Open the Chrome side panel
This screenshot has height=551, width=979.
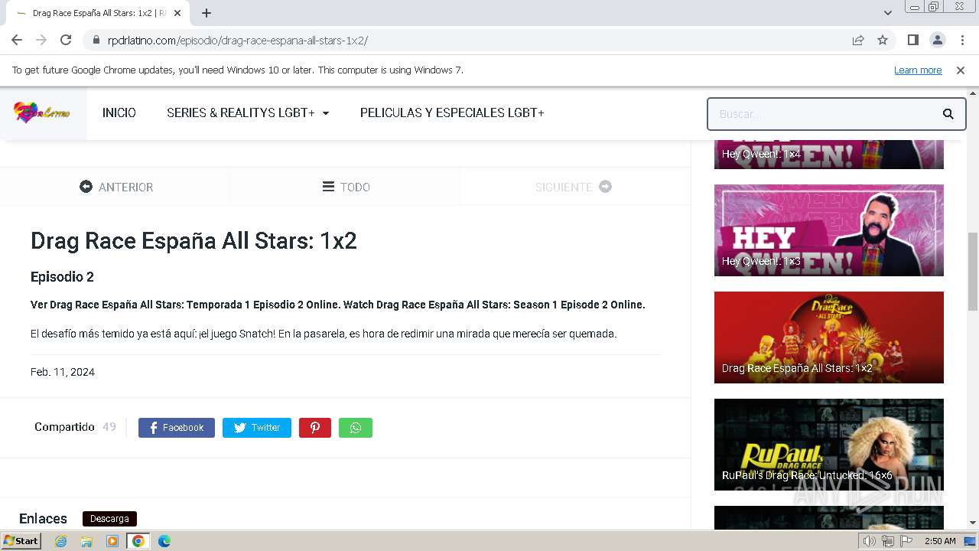click(912, 40)
